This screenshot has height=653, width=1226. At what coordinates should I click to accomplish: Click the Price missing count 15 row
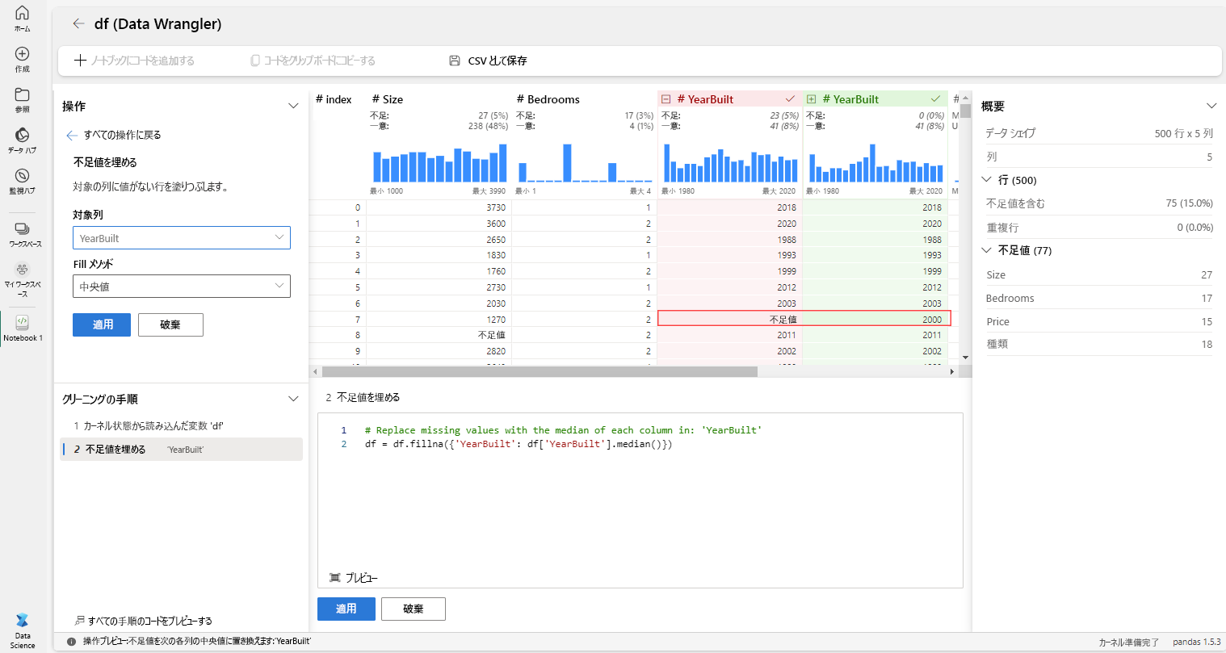tap(1098, 321)
